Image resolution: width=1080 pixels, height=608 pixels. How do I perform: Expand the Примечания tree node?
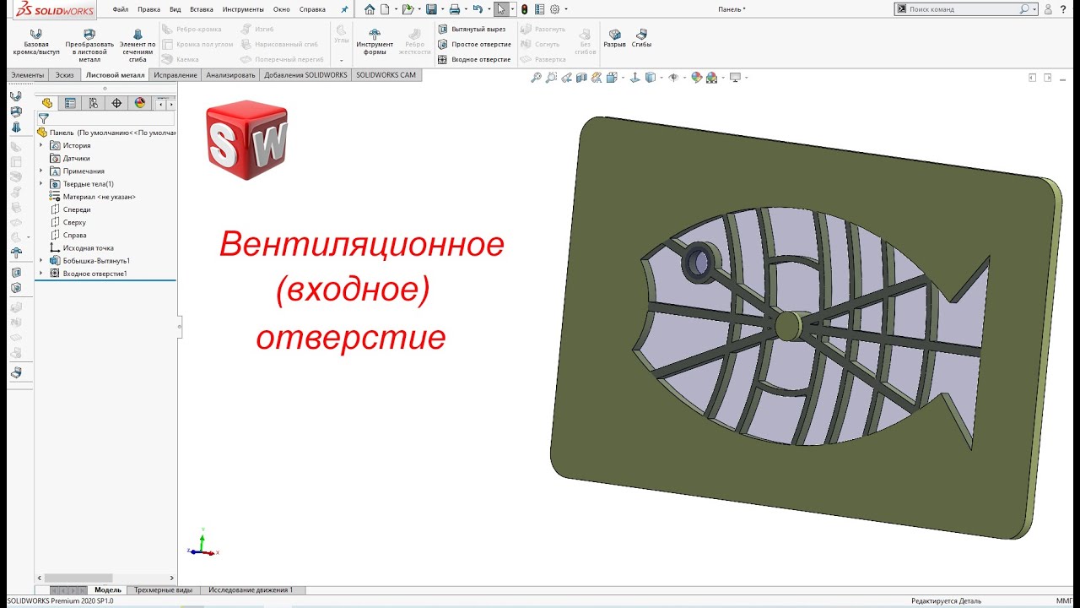point(40,171)
